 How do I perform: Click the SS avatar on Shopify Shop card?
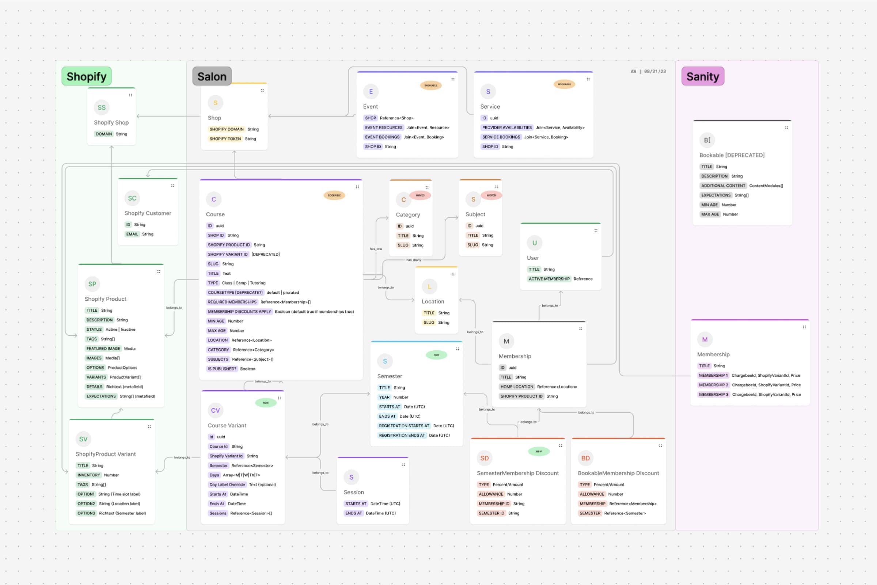click(x=102, y=107)
